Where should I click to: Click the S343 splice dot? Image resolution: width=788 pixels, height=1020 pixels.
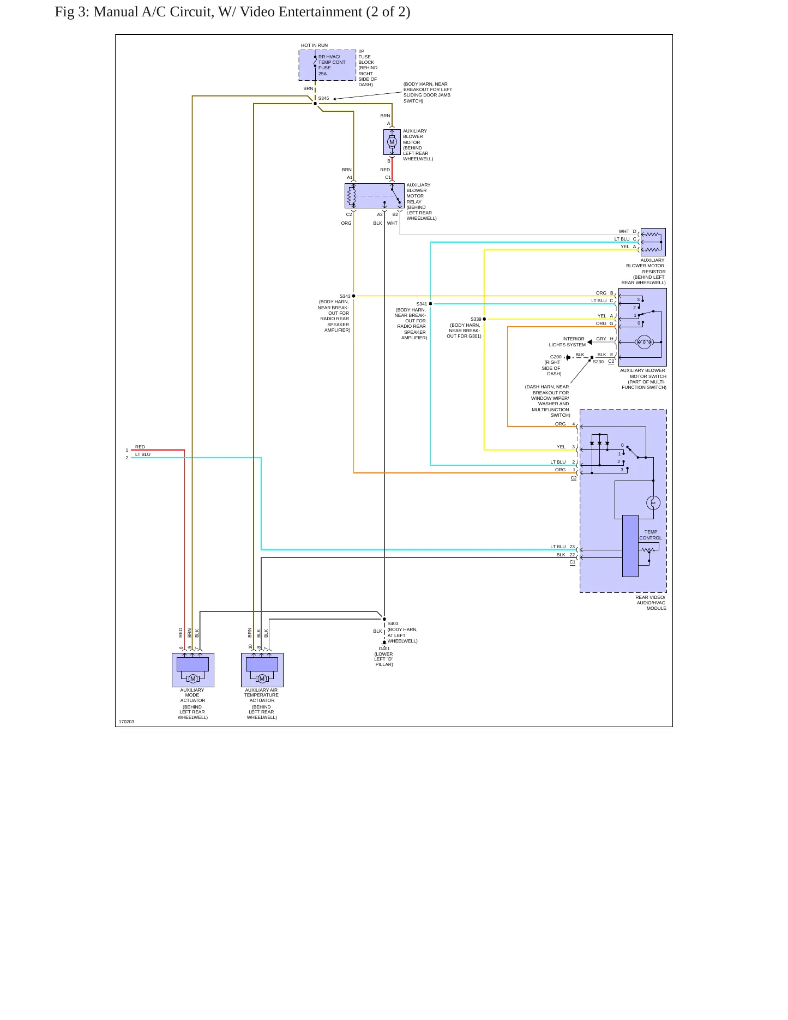354,296
